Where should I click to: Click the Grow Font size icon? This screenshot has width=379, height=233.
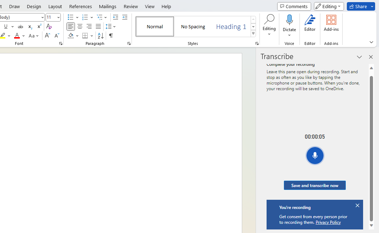coord(47,36)
